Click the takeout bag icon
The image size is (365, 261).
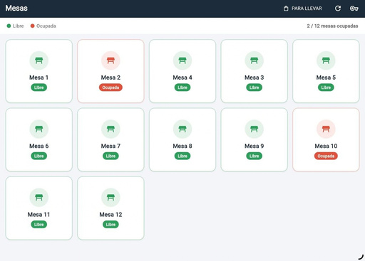pyautogui.click(x=286, y=9)
